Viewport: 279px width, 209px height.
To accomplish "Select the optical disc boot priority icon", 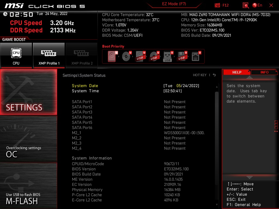I will click(126, 56).
